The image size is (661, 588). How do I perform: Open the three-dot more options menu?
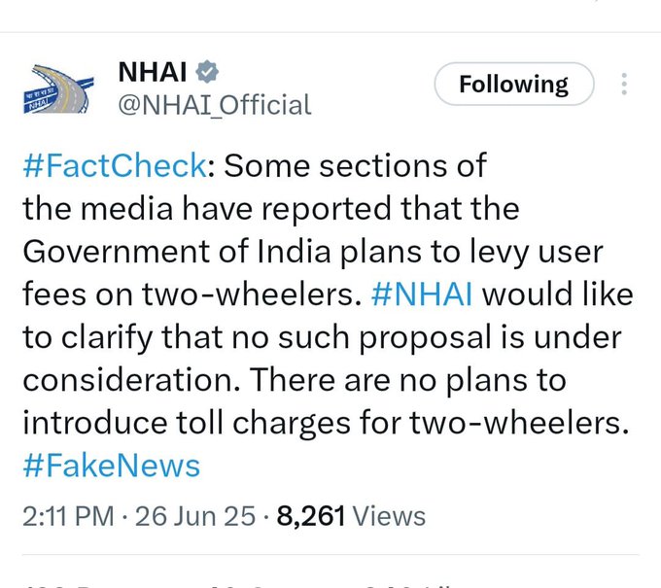623,85
